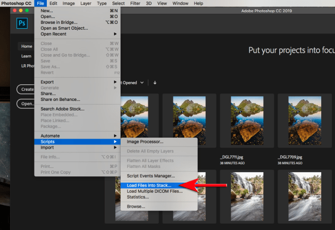Viewport: 335px width, 230px height.
Task: Choose Share on Behance...
Action: click(x=77, y=99)
